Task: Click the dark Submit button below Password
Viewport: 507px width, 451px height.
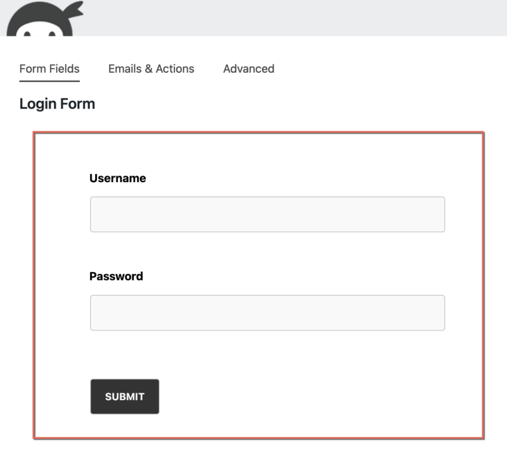Action: pos(125,395)
